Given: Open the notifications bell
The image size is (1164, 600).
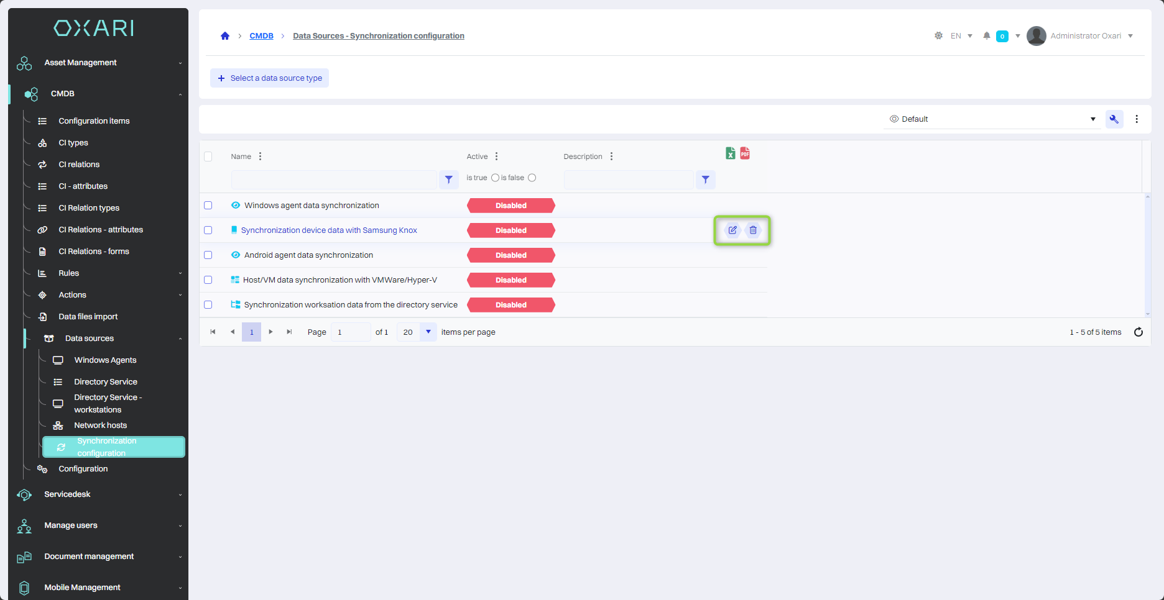Looking at the screenshot, I should 986,36.
